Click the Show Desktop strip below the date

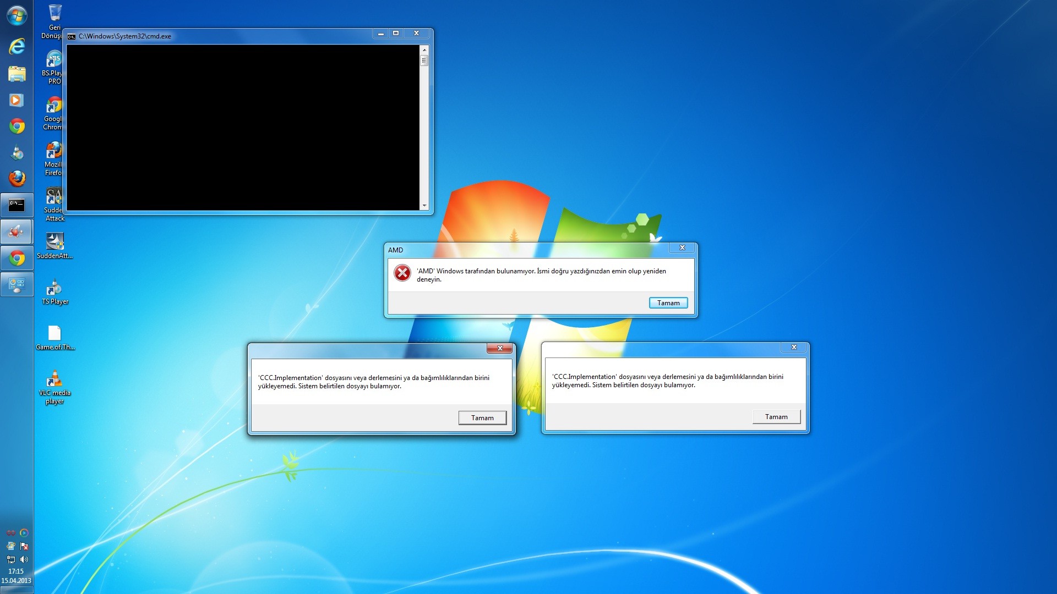pyautogui.click(x=17, y=590)
